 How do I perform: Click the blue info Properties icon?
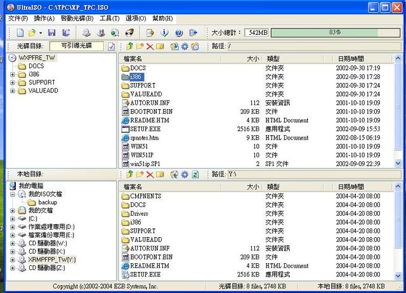coord(164,32)
